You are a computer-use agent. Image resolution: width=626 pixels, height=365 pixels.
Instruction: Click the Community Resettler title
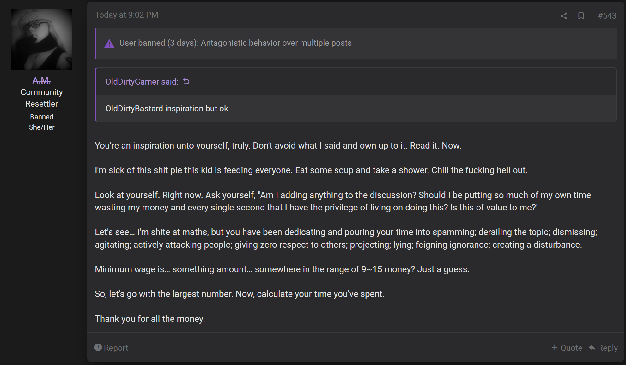pyautogui.click(x=41, y=97)
